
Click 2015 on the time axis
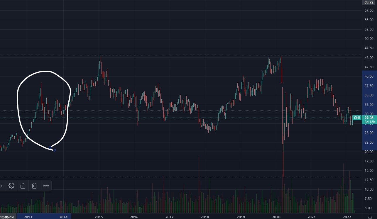pos(99,217)
